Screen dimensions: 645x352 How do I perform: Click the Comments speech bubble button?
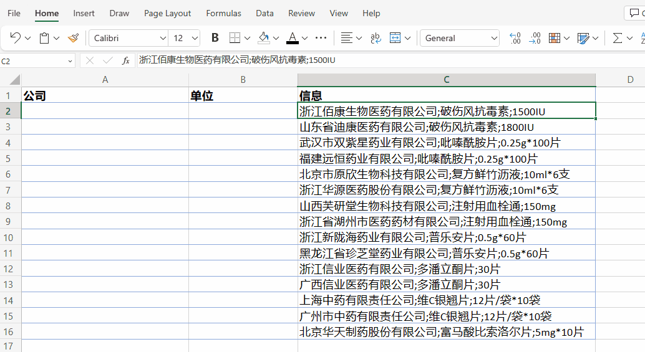tap(634, 13)
